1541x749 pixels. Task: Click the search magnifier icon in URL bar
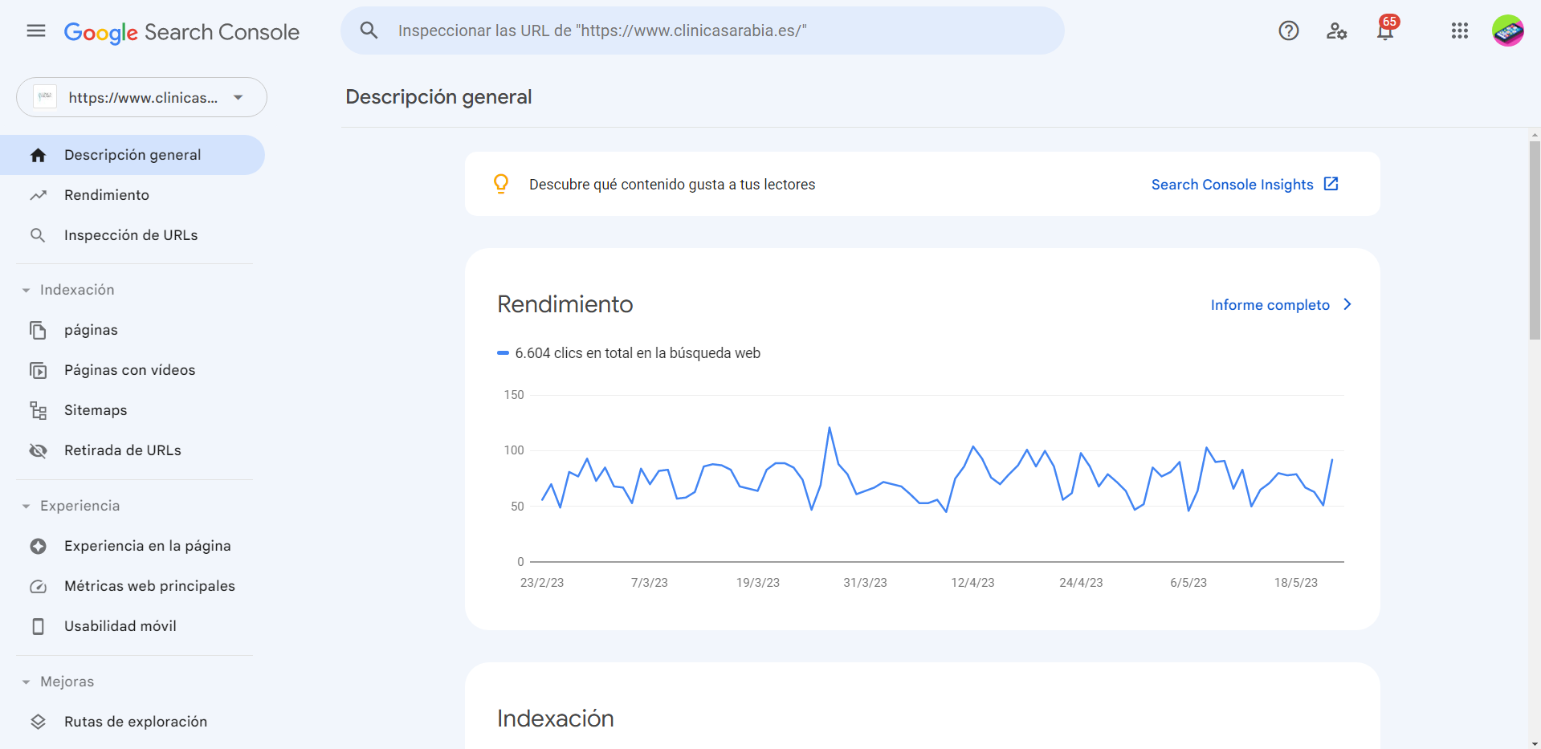click(369, 31)
